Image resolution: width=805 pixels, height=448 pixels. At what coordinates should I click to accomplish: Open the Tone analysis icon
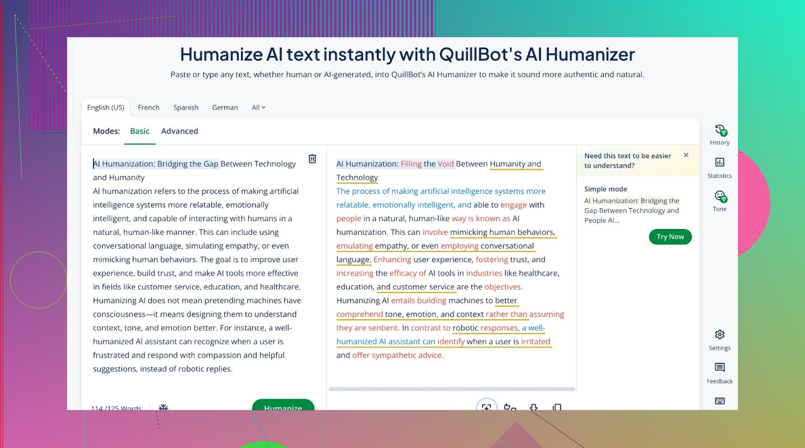720,201
